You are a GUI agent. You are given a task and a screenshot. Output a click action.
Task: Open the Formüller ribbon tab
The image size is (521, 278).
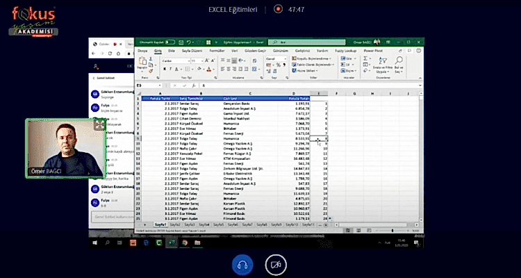217,51
